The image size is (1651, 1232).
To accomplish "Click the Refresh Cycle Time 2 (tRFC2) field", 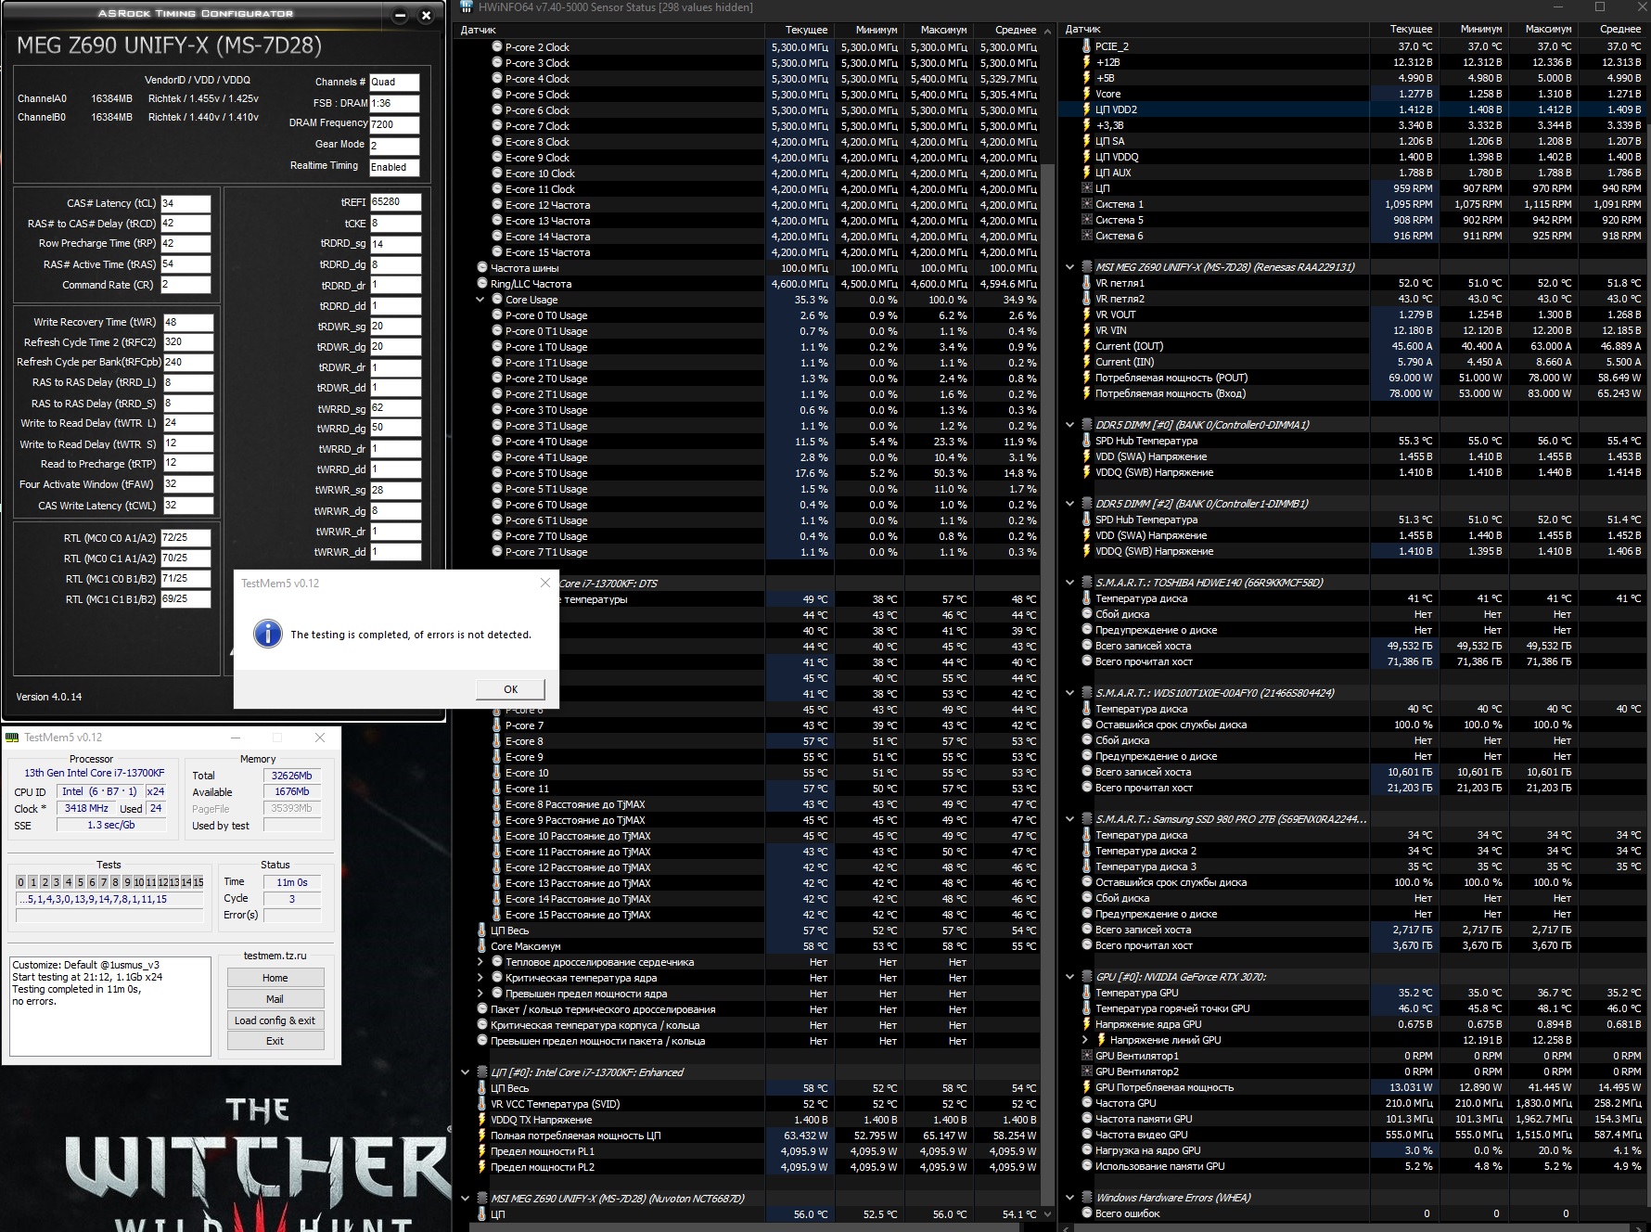I will click(x=188, y=342).
